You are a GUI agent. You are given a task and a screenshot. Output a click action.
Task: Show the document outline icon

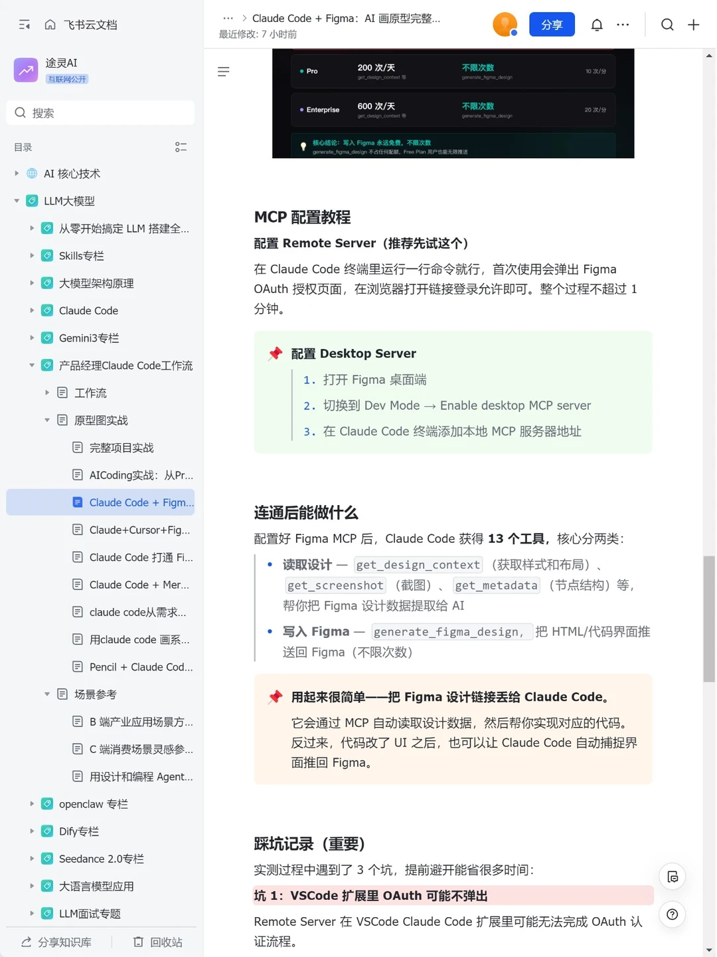[223, 71]
